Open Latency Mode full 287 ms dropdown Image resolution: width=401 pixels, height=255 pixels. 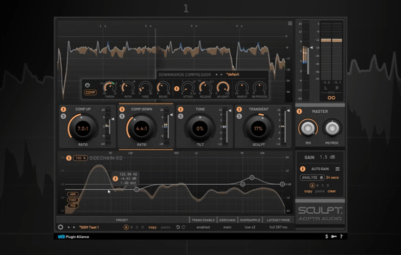point(279,227)
